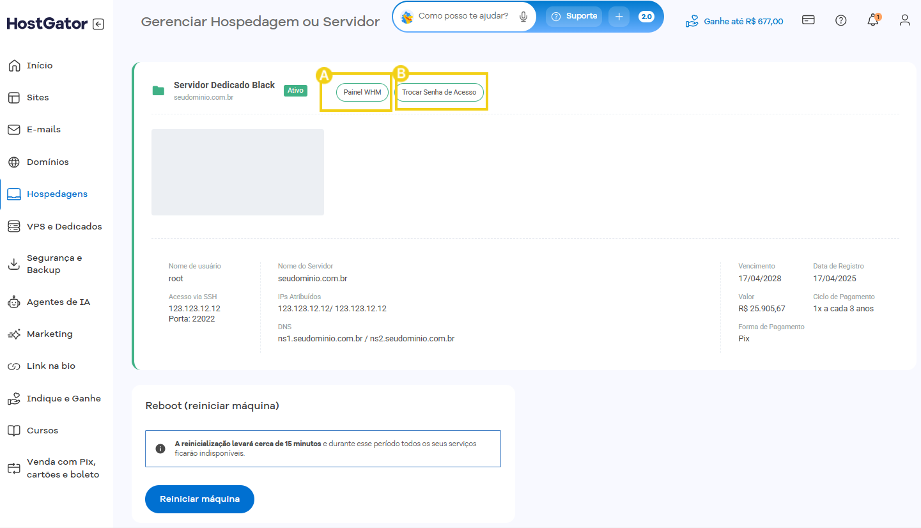The height and width of the screenshot is (528, 921).
Task: Click the Como posso te ajudar? field
Action: click(463, 16)
